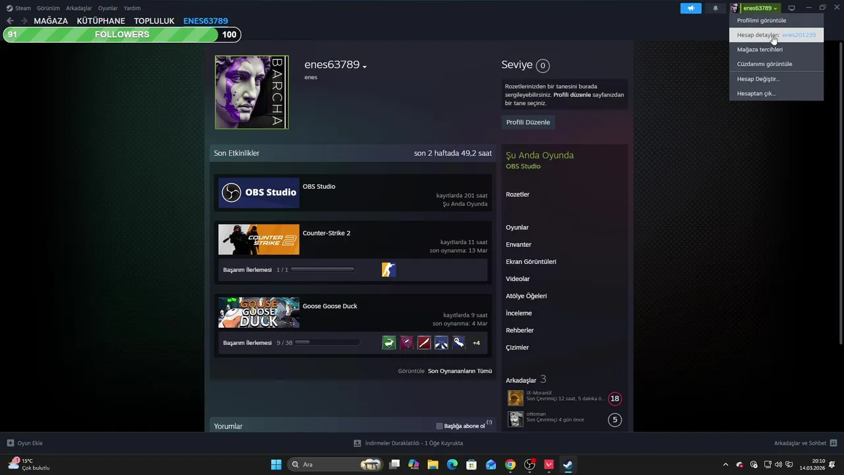Image resolution: width=844 pixels, height=475 pixels.
Task: Open the Rozetler link
Action: click(518, 195)
